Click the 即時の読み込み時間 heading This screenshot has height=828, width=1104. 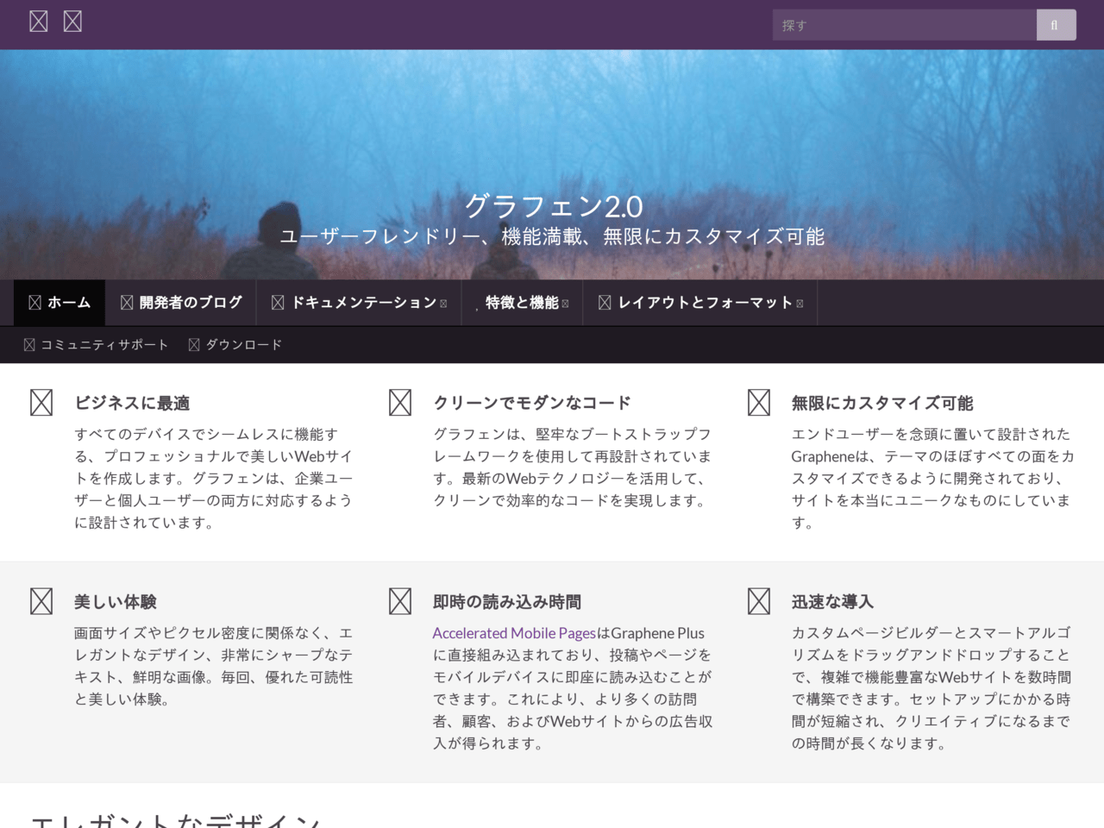tap(507, 602)
